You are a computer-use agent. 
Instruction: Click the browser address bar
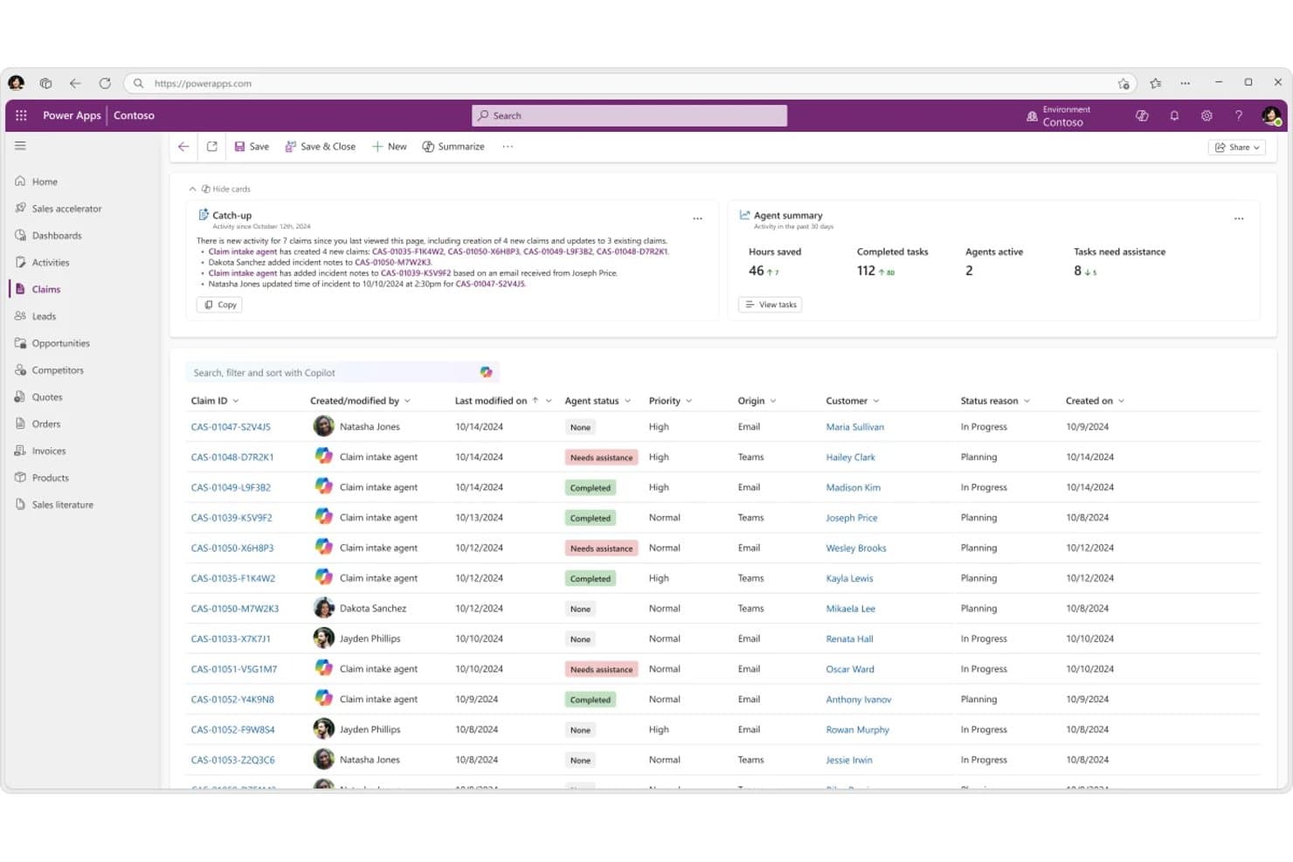point(629,83)
